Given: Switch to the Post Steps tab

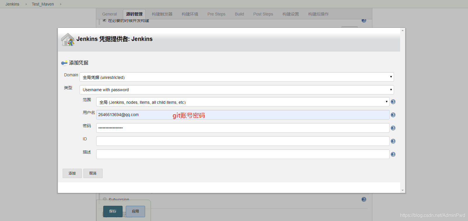Looking at the screenshot, I should [263, 14].
